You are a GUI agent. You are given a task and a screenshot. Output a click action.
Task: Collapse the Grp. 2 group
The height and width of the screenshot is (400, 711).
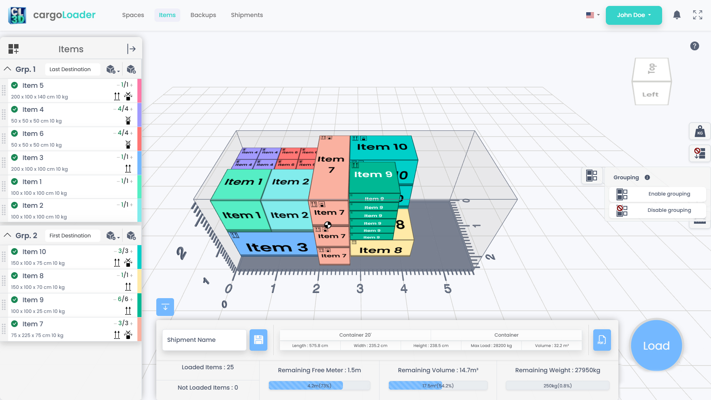click(7, 235)
